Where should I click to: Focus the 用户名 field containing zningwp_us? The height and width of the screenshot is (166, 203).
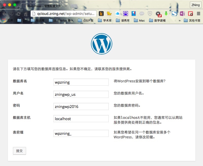point(81,94)
